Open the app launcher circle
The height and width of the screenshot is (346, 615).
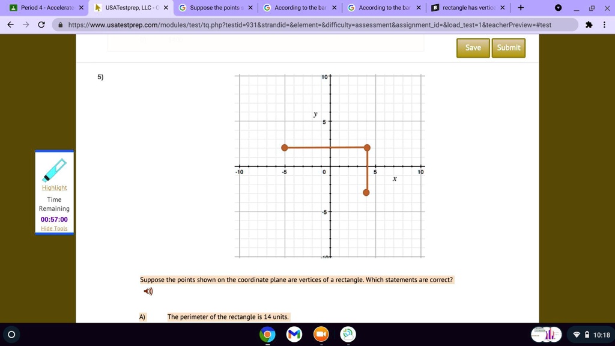coord(13,335)
